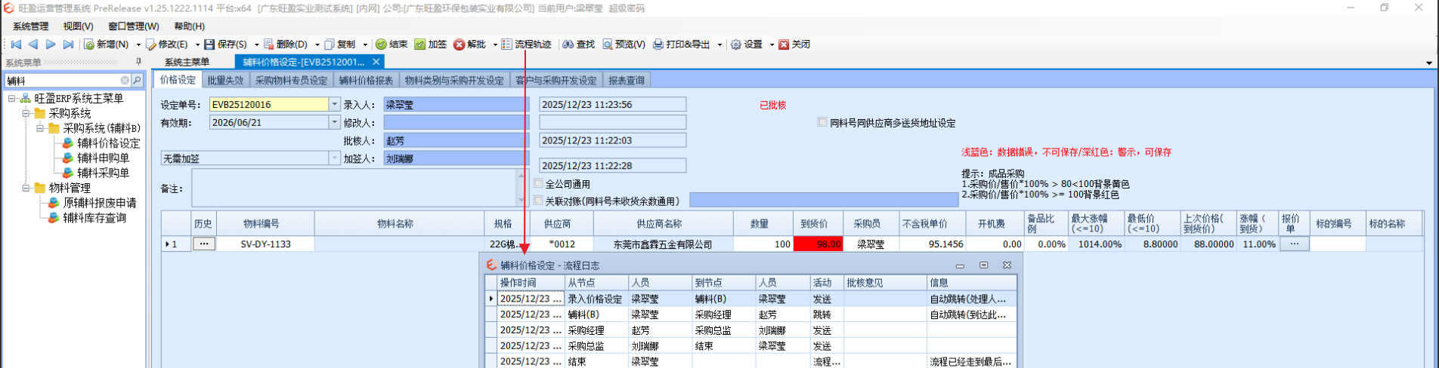
Task: Maximize the 流程日志 dialog
Action: [983, 265]
